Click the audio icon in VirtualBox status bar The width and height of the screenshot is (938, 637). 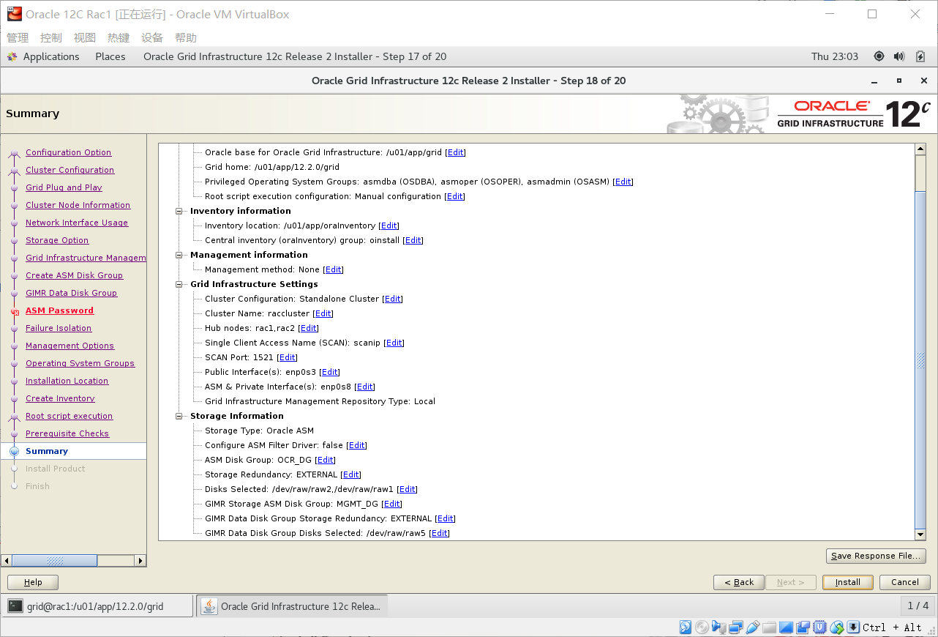point(718,627)
